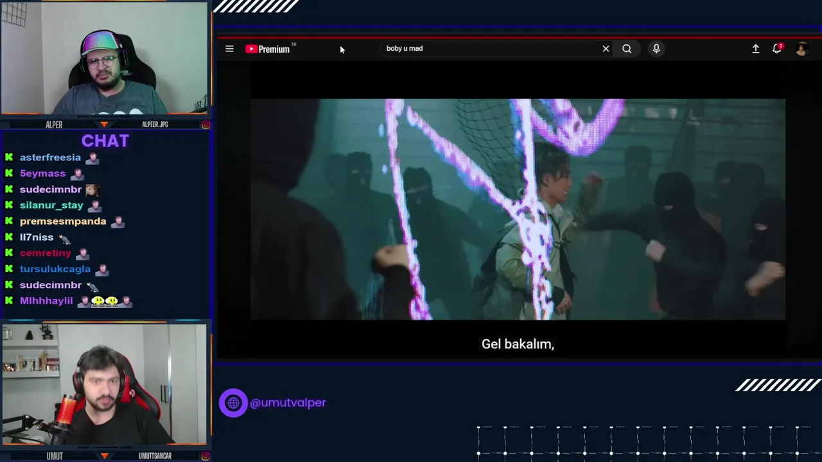Click the playing video frame
Viewport: 822px width, 462px height.
pyautogui.click(x=518, y=209)
